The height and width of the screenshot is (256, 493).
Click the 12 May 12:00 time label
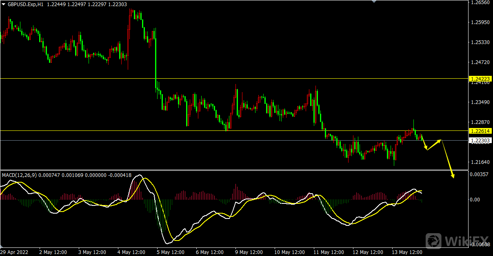coord(369,252)
